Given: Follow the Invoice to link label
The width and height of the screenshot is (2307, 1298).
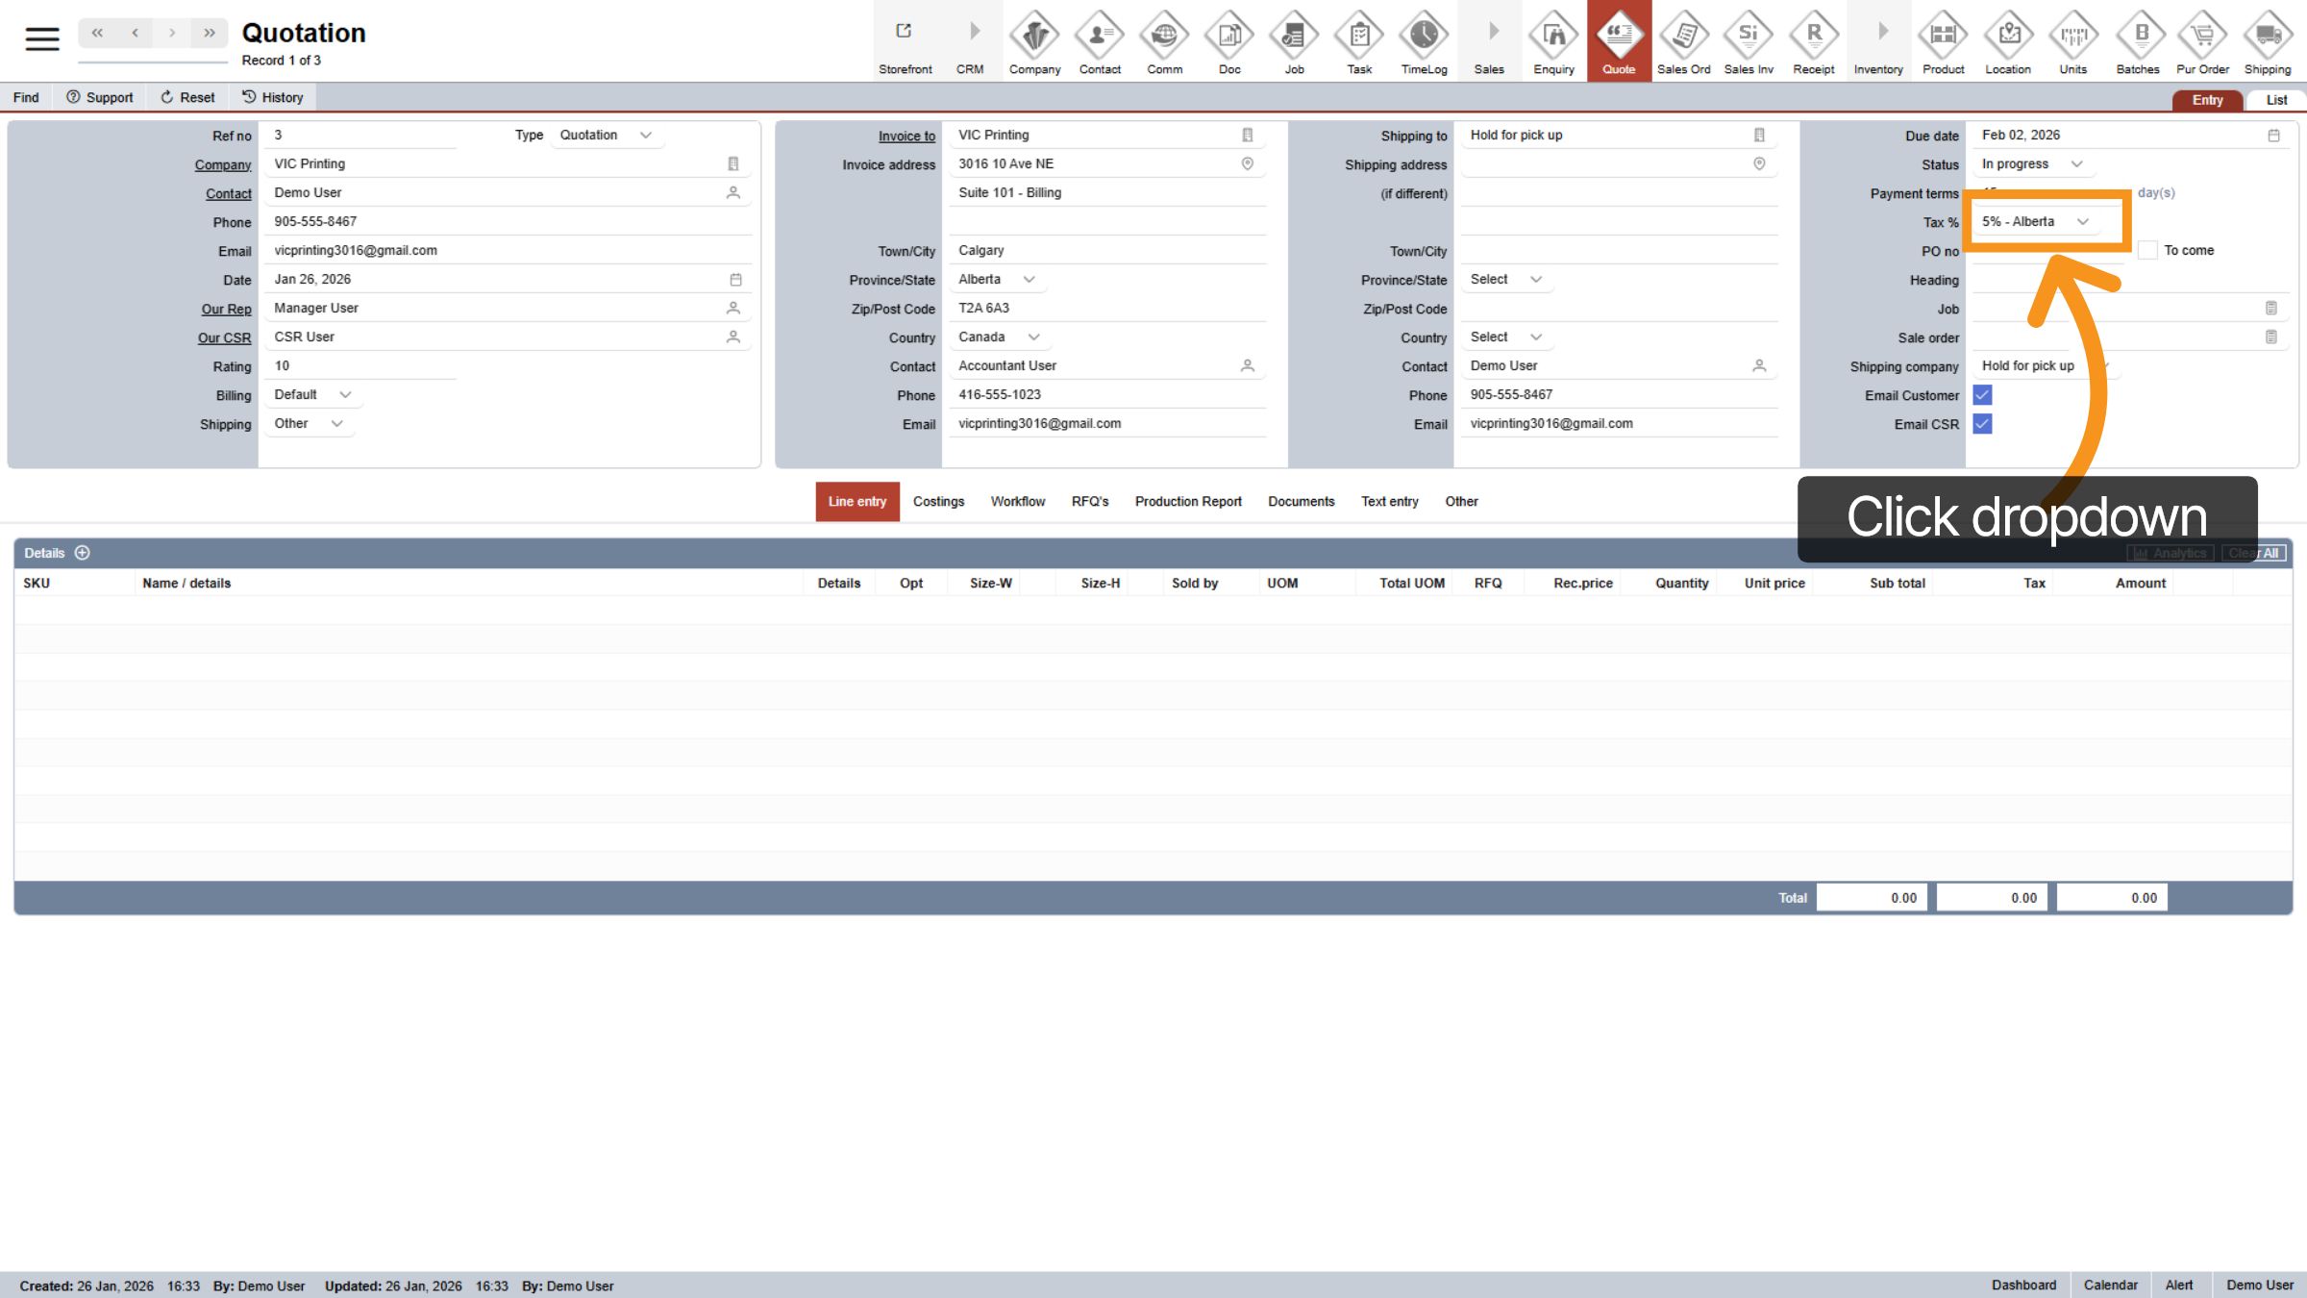Looking at the screenshot, I should click(x=905, y=137).
